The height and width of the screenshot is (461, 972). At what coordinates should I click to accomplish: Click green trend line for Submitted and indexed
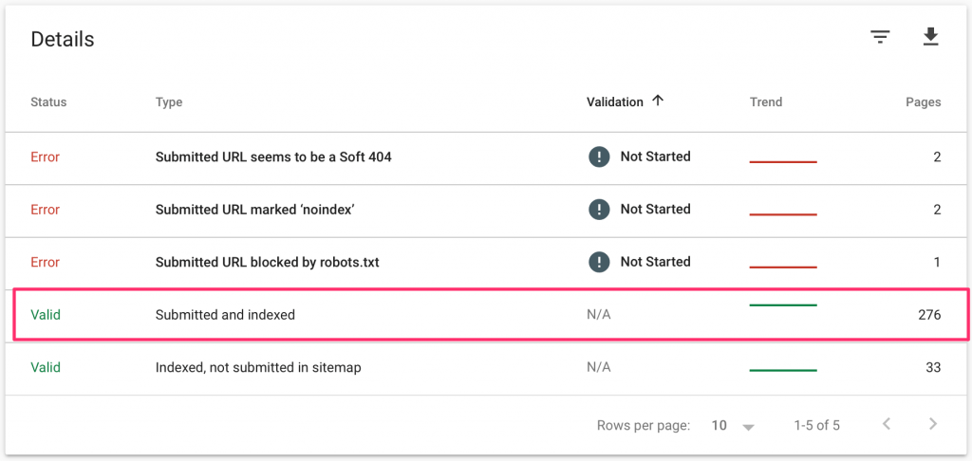[x=783, y=305]
